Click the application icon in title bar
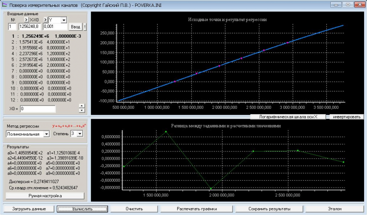The width and height of the screenshot is (367, 215). [4, 5]
